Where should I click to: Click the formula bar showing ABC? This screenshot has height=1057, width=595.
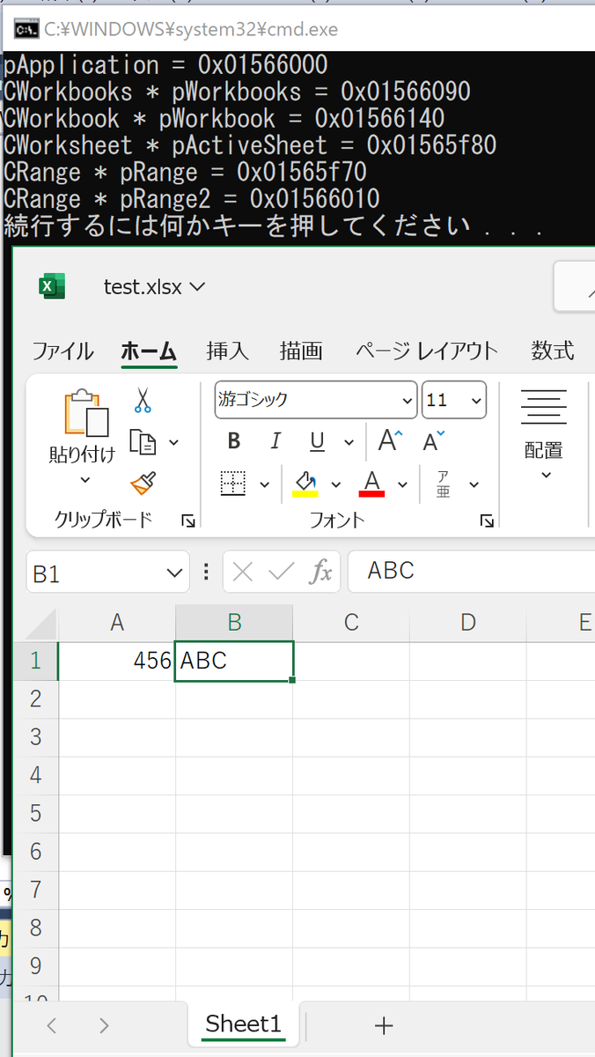(x=472, y=571)
